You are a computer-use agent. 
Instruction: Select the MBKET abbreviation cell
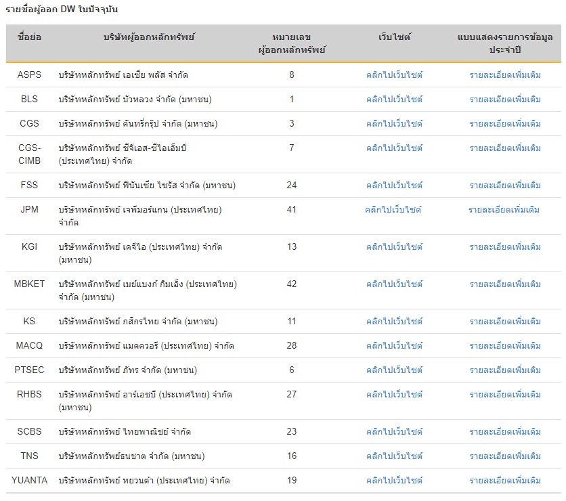pos(29,284)
